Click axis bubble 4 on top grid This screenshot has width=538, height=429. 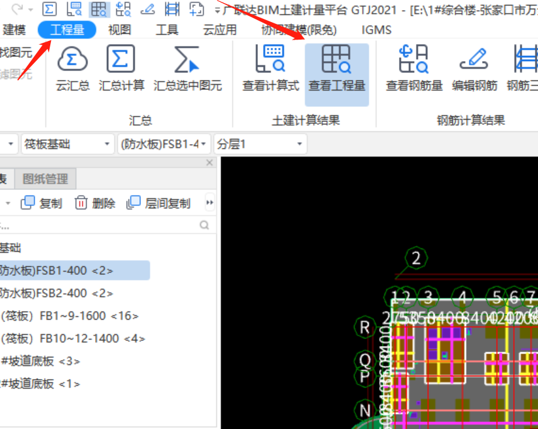coord(462,297)
